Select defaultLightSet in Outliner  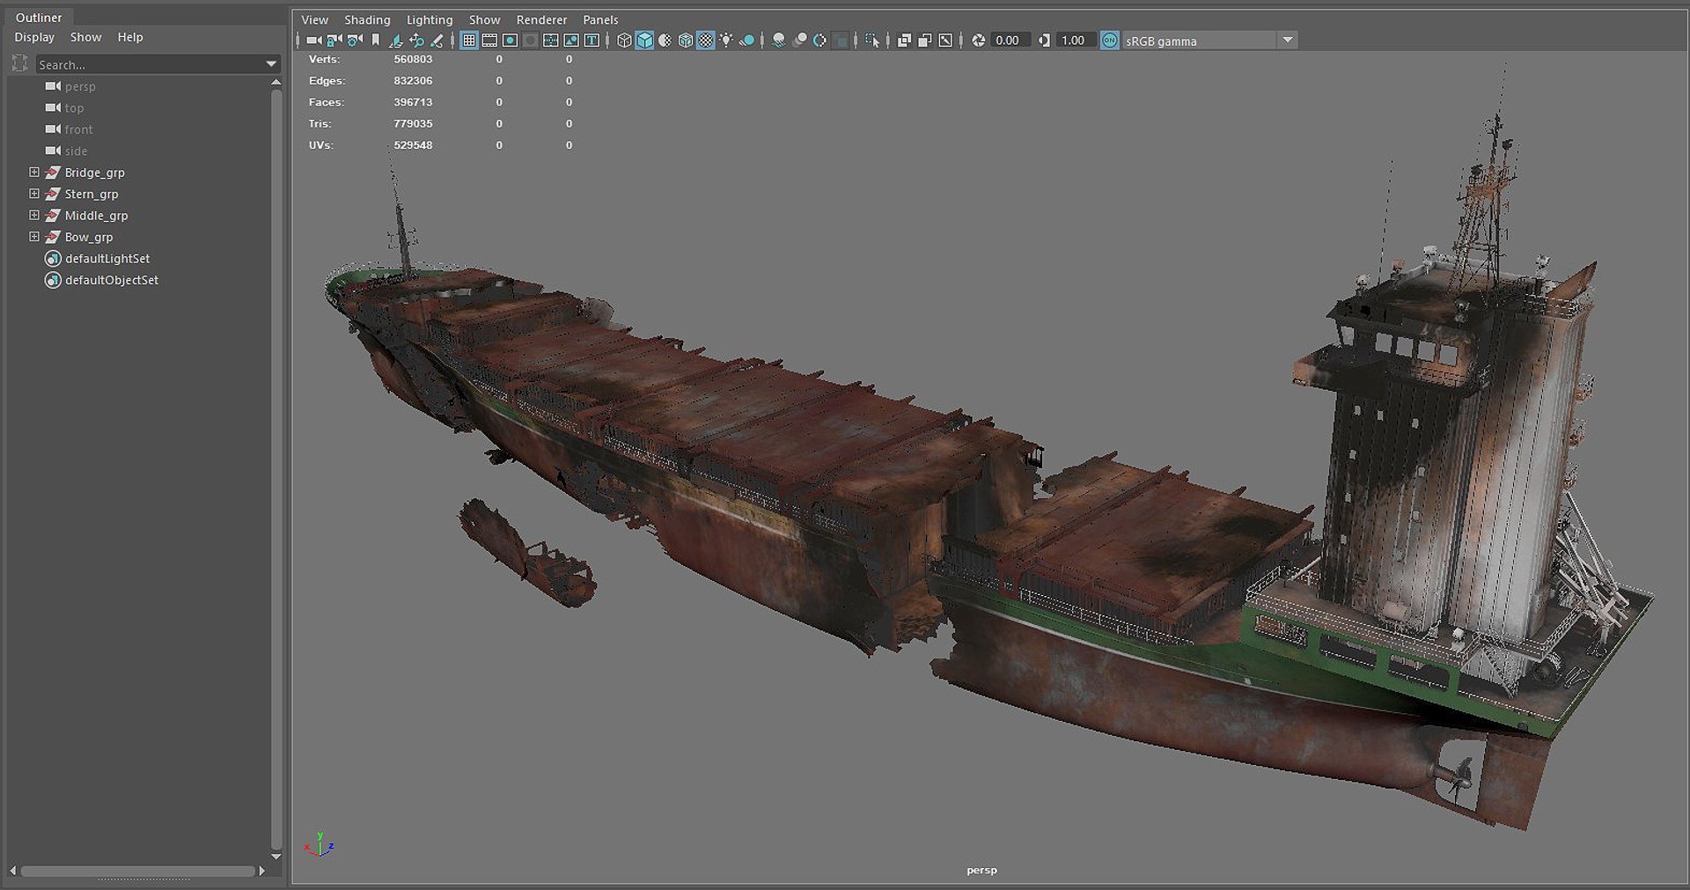point(107,259)
